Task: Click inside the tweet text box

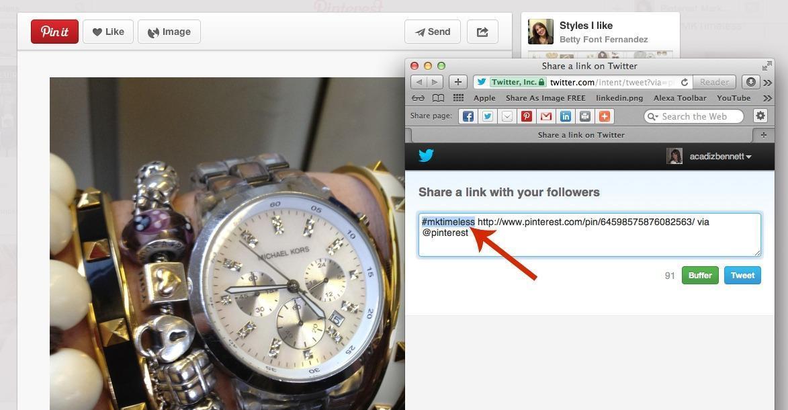Action: (x=590, y=235)
